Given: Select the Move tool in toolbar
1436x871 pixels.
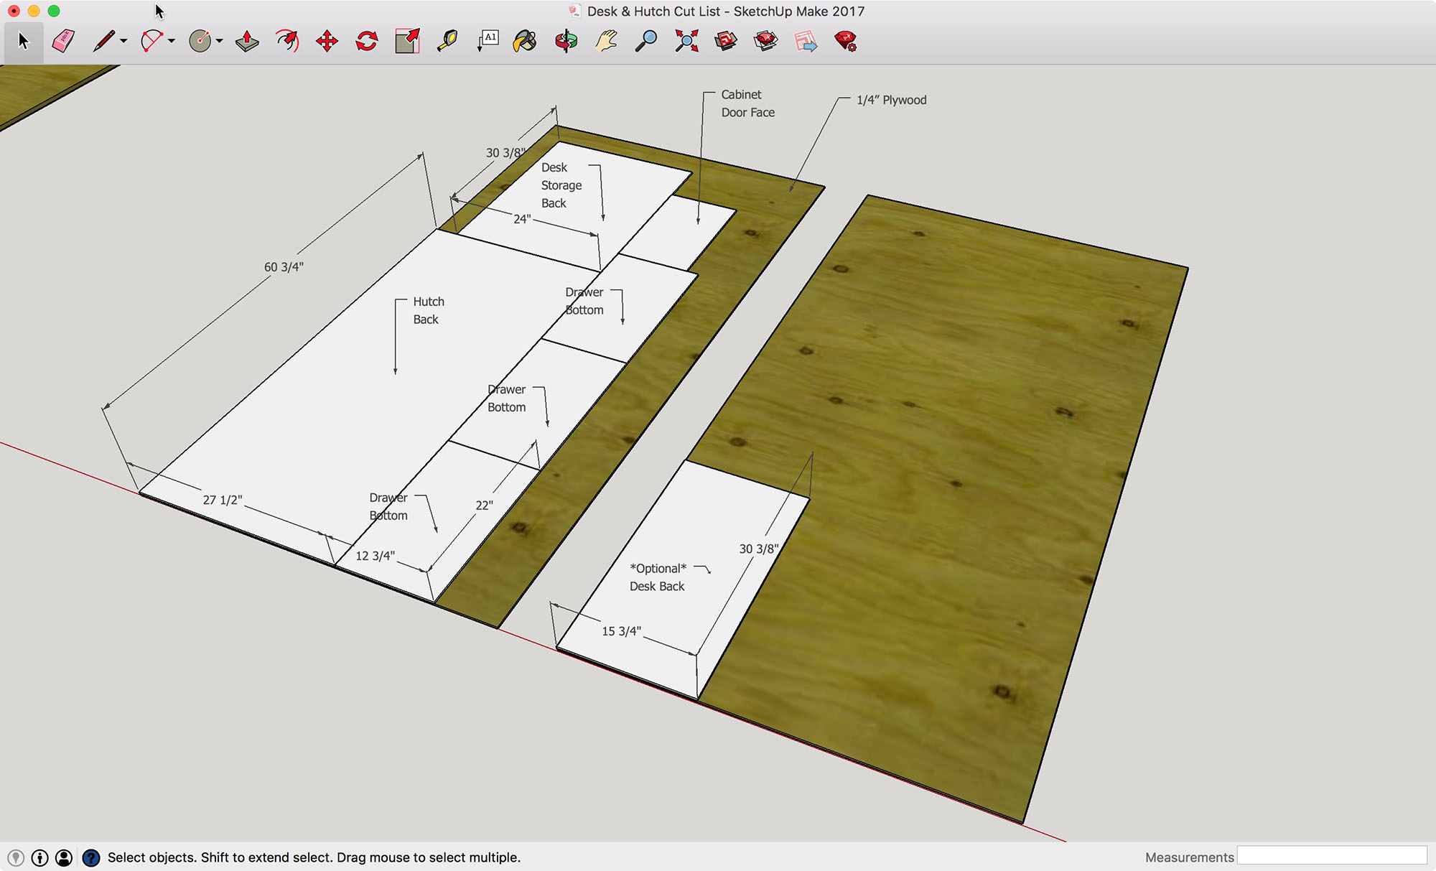Looking at the screenshot, I should [326, 41].
